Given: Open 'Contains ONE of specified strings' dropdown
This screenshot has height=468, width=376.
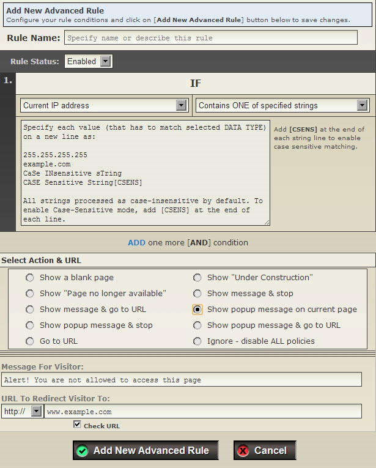Looking at the screenshot, I should 363,105.
